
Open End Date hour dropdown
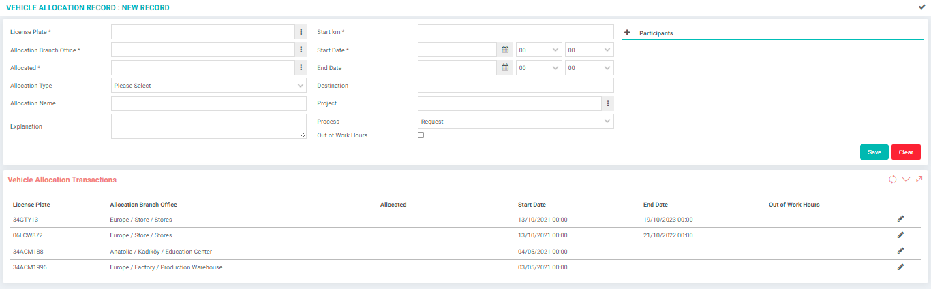[x=539, y=67]
